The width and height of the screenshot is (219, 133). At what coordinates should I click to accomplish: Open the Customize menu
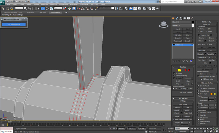pos(84,4)
